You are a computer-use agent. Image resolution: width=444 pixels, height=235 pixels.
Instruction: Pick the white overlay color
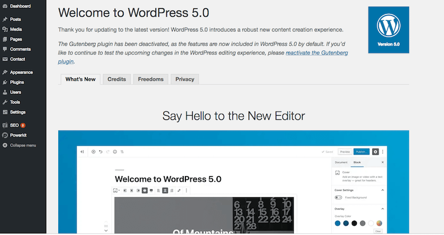pos(371,223)
